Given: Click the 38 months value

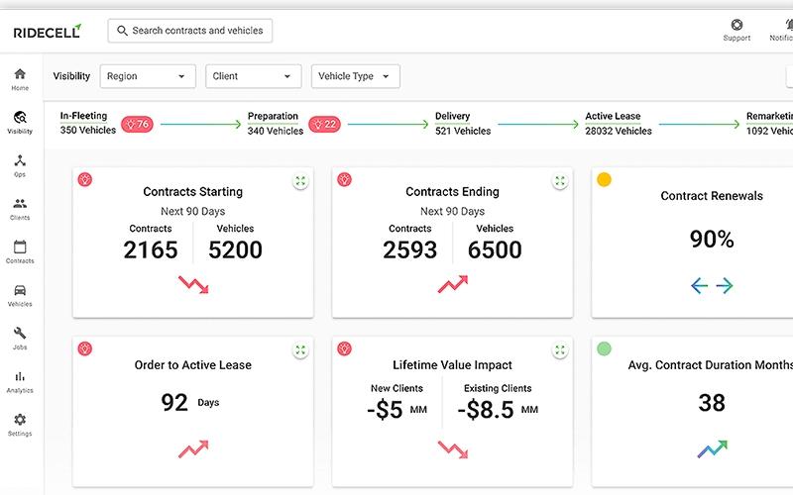Looking at the screenshot, I should coord(712,403).
